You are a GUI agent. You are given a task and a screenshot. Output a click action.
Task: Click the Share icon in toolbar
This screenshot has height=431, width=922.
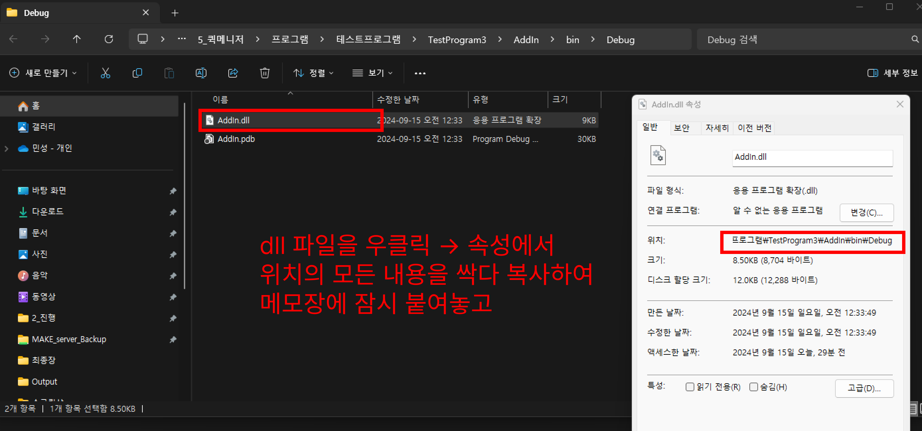pyautogui.click(x=233, y=73)
